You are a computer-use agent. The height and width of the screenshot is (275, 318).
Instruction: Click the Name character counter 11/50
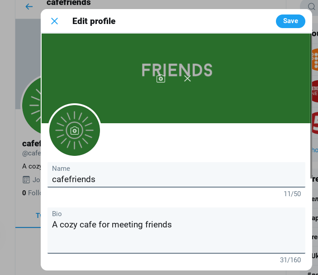coord(292,194)
